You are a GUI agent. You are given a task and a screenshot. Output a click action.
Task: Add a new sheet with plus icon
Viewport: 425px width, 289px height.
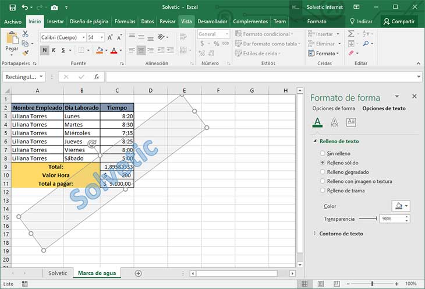pyautogui.click(x=138, y=273)
